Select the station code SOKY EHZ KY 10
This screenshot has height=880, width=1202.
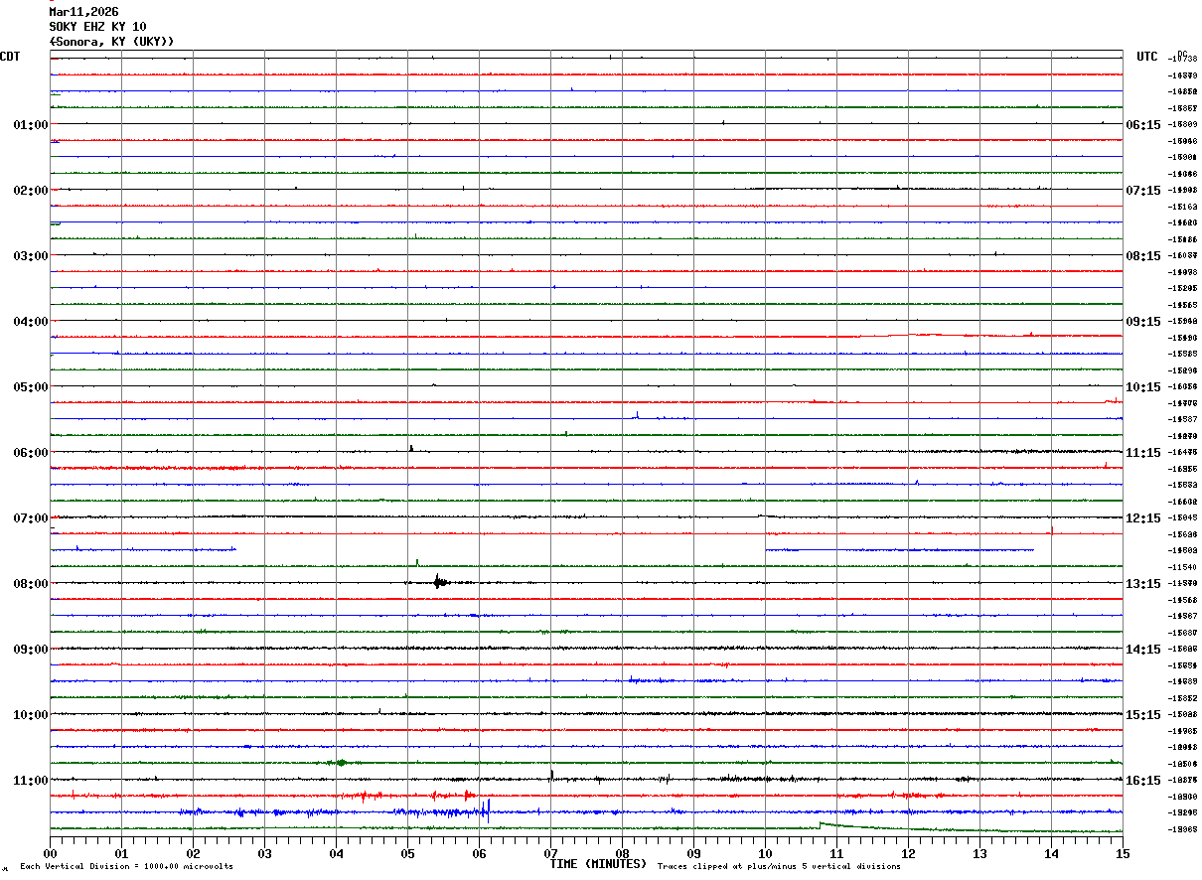coord(98,27)
